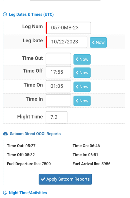The height and width of the screenshot is (198, 130).
Task: Edit the Flight Time field
Action: click(56, 117)
